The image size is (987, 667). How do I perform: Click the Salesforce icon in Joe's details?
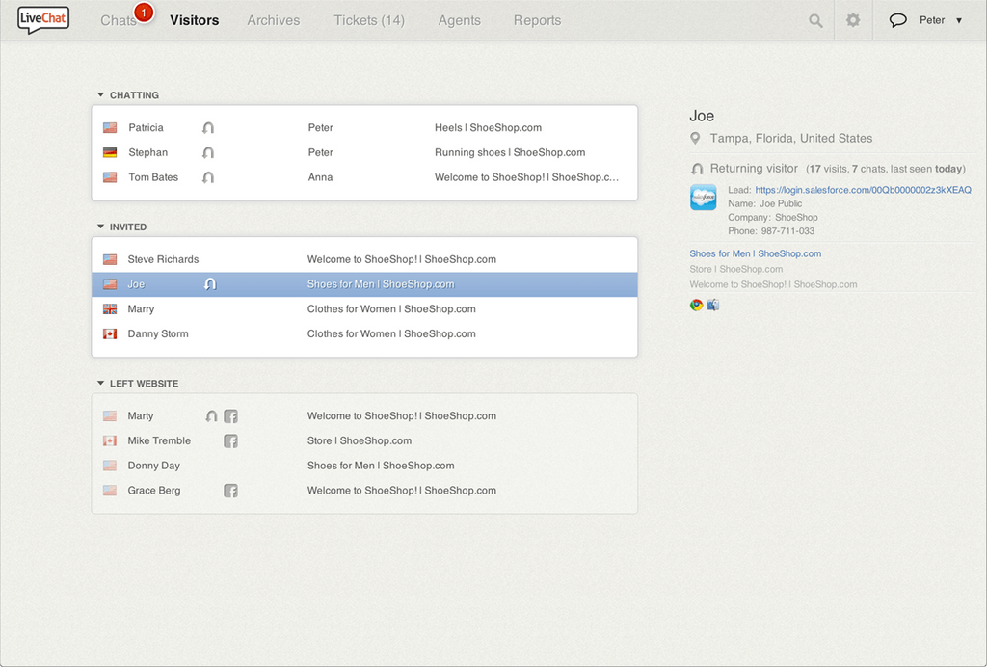tap(704, 198)
